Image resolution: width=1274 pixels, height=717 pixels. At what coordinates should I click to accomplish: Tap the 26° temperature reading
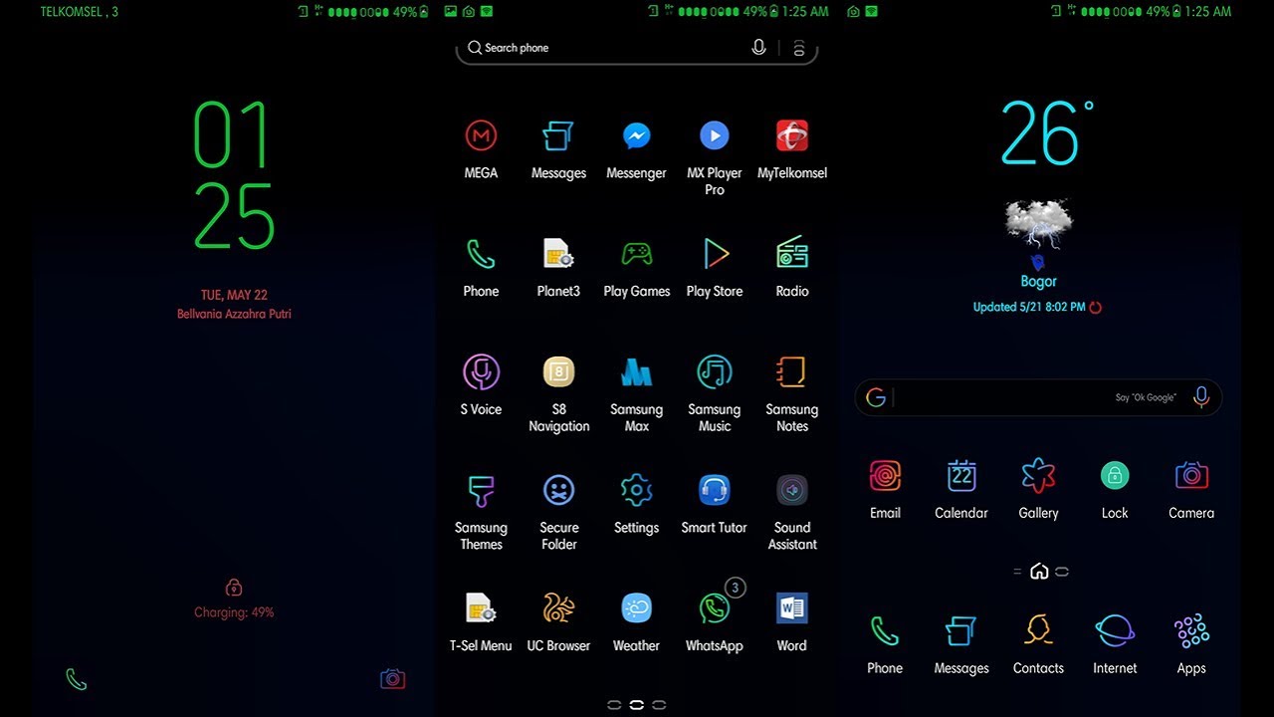(x=1047, y=133)
